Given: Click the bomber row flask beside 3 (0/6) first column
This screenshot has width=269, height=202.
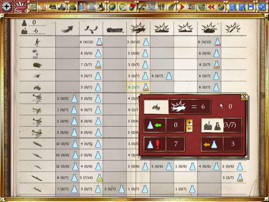Looking at the screenshot, I should tap(74, 133).
